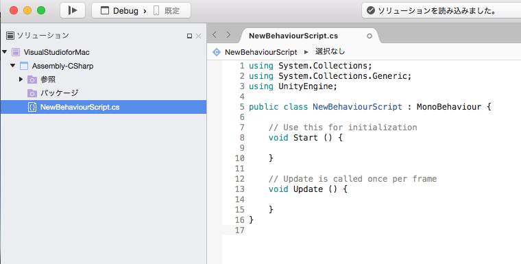The height and width of the screenshot is (264, 521).
Task: Select the VisualStudioforMac solution icon
Action: 16,52
